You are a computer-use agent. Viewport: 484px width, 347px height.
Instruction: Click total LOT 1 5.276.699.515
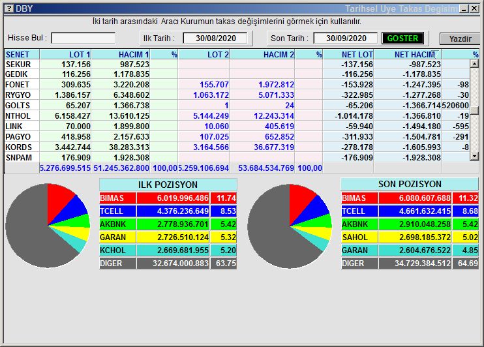point(65,168)
